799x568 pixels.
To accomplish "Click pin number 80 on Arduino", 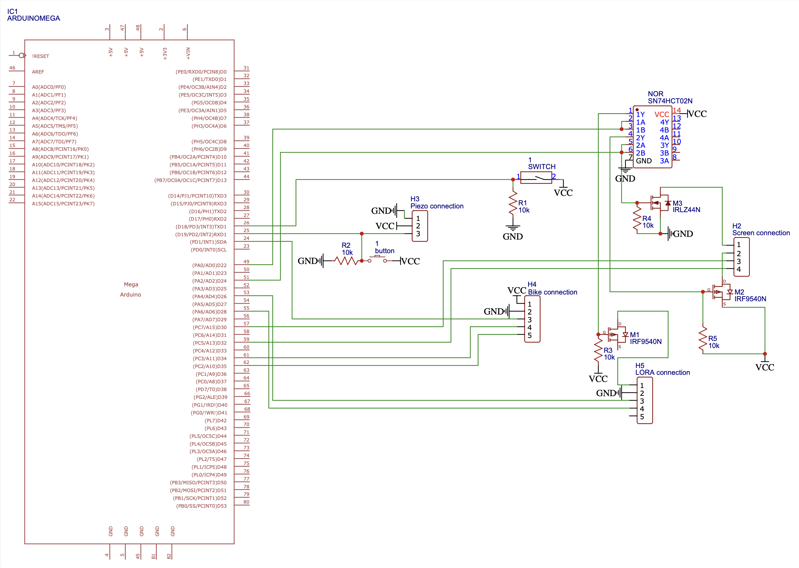I will pos(246,502).
